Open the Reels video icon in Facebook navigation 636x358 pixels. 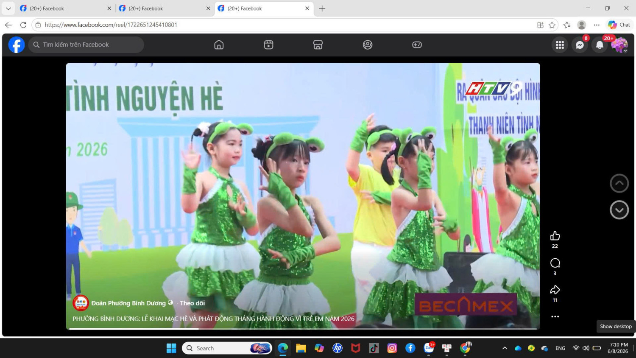coord(268,45)
